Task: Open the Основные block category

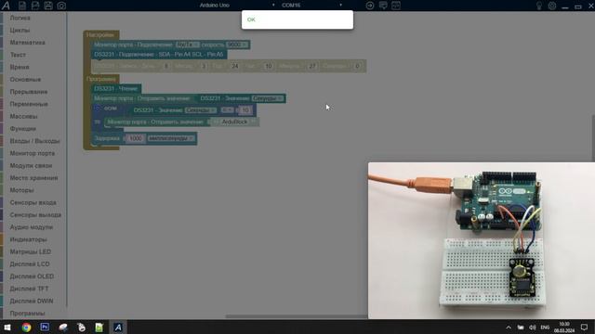Action: (x=25, y=80)
